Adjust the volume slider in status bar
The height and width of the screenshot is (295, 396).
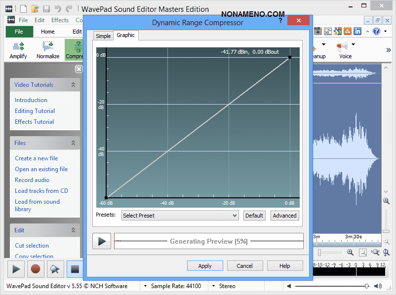(x=366, y=286)
